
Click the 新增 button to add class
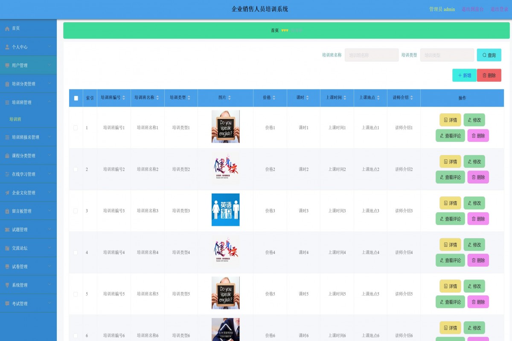[464, 75]
